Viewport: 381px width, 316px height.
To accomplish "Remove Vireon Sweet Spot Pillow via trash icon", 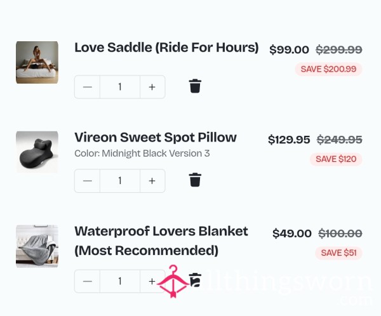I will [x=195, y=181].
